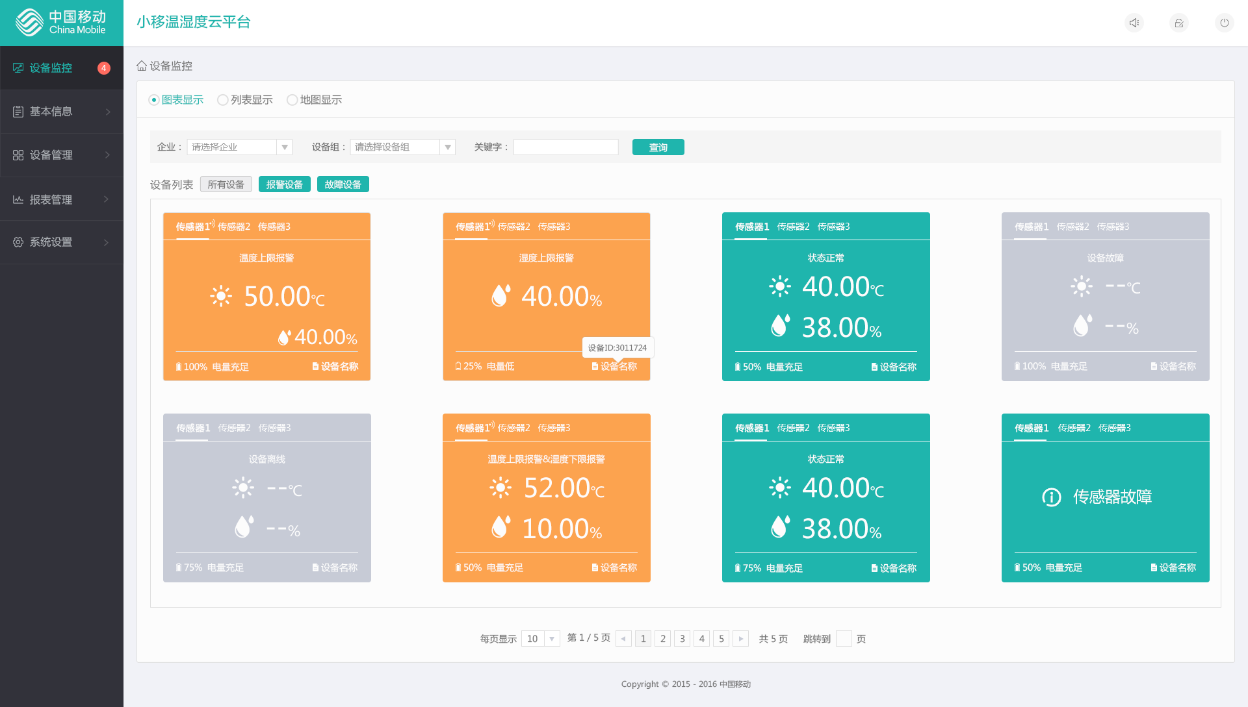Screen dimensions: 1248x707
Task: Click the power logout icon in header
Action: 1224,23
